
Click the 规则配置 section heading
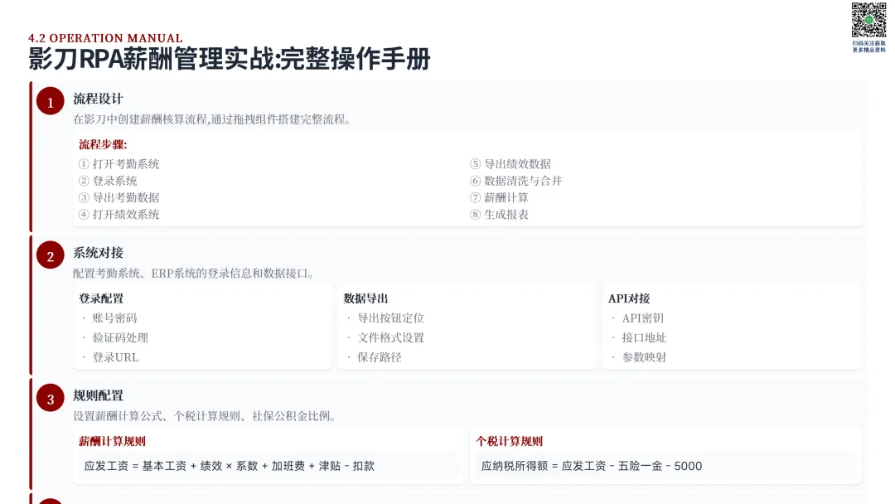click(98, 395)
